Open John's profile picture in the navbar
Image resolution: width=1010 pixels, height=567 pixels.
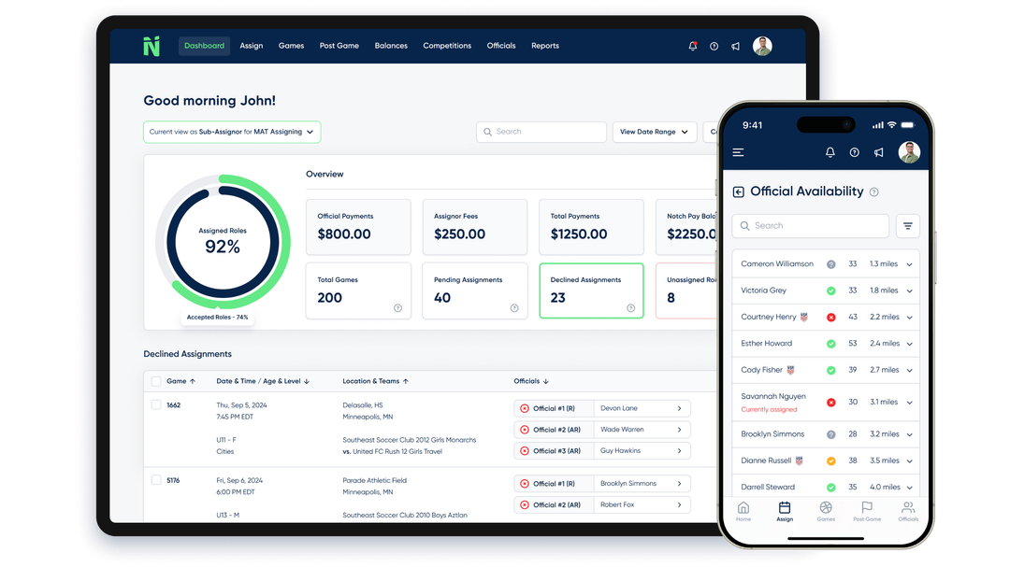point(762,46)
